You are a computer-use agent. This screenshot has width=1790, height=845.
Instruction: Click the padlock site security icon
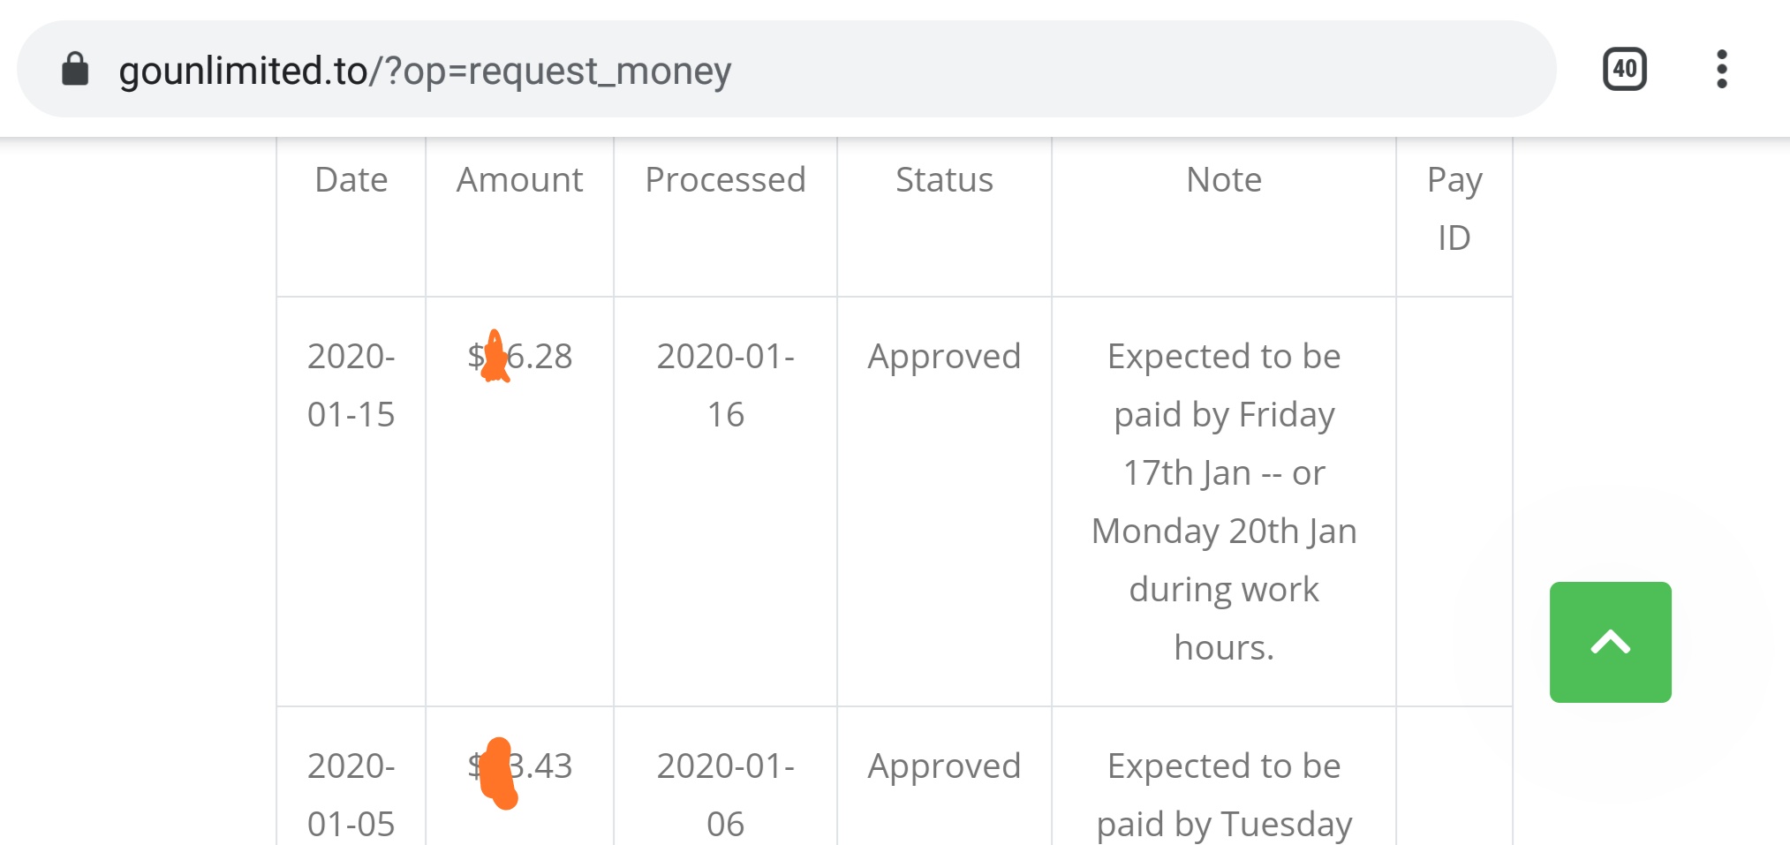coord(75,69)
